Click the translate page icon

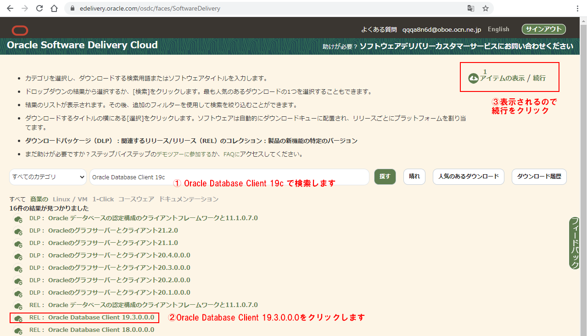pyautogui.click(x=470, y=8)
